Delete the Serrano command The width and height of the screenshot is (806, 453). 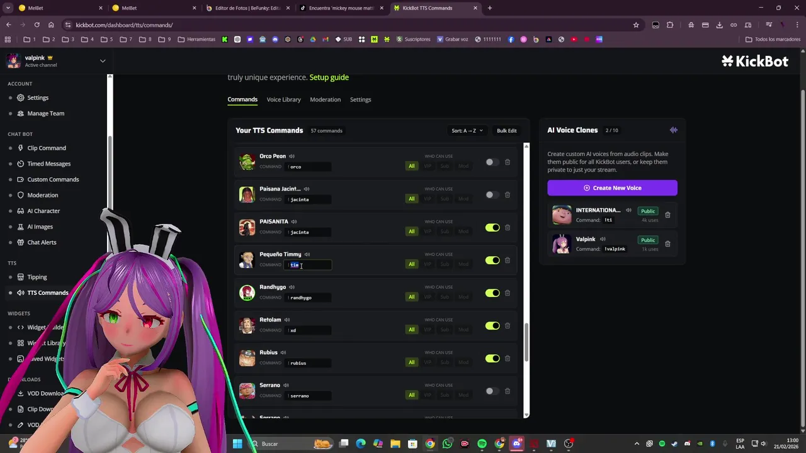pyautogui.click(x=507, y=391)
